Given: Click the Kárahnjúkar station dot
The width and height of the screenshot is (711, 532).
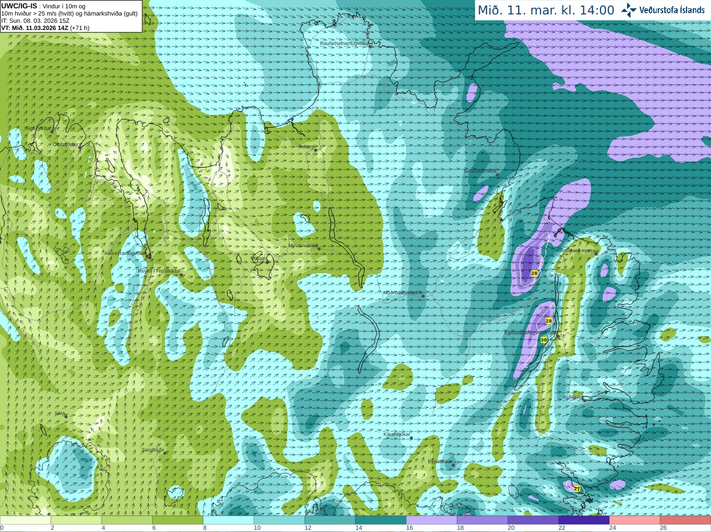Looking at the screenshot, I should (411, 438).
